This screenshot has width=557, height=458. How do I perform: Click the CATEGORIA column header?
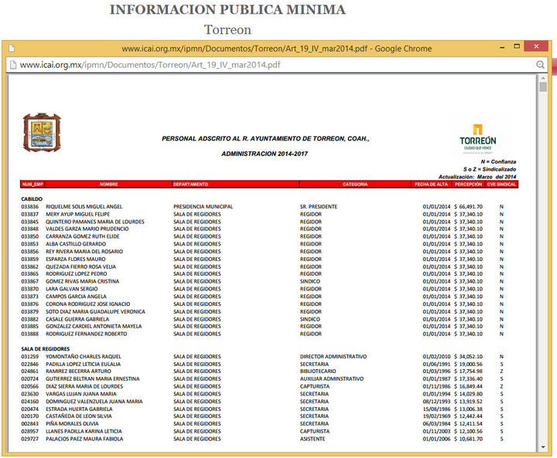[x=355, y=185]
